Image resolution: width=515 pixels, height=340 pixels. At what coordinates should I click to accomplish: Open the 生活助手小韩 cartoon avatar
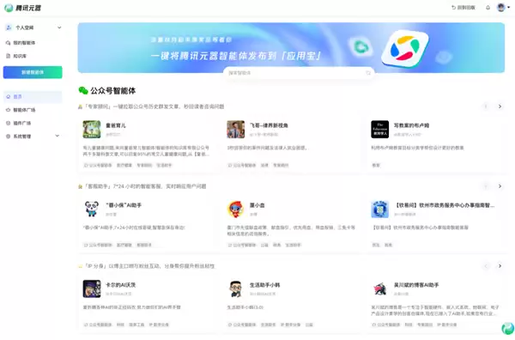tap(236, 288)
